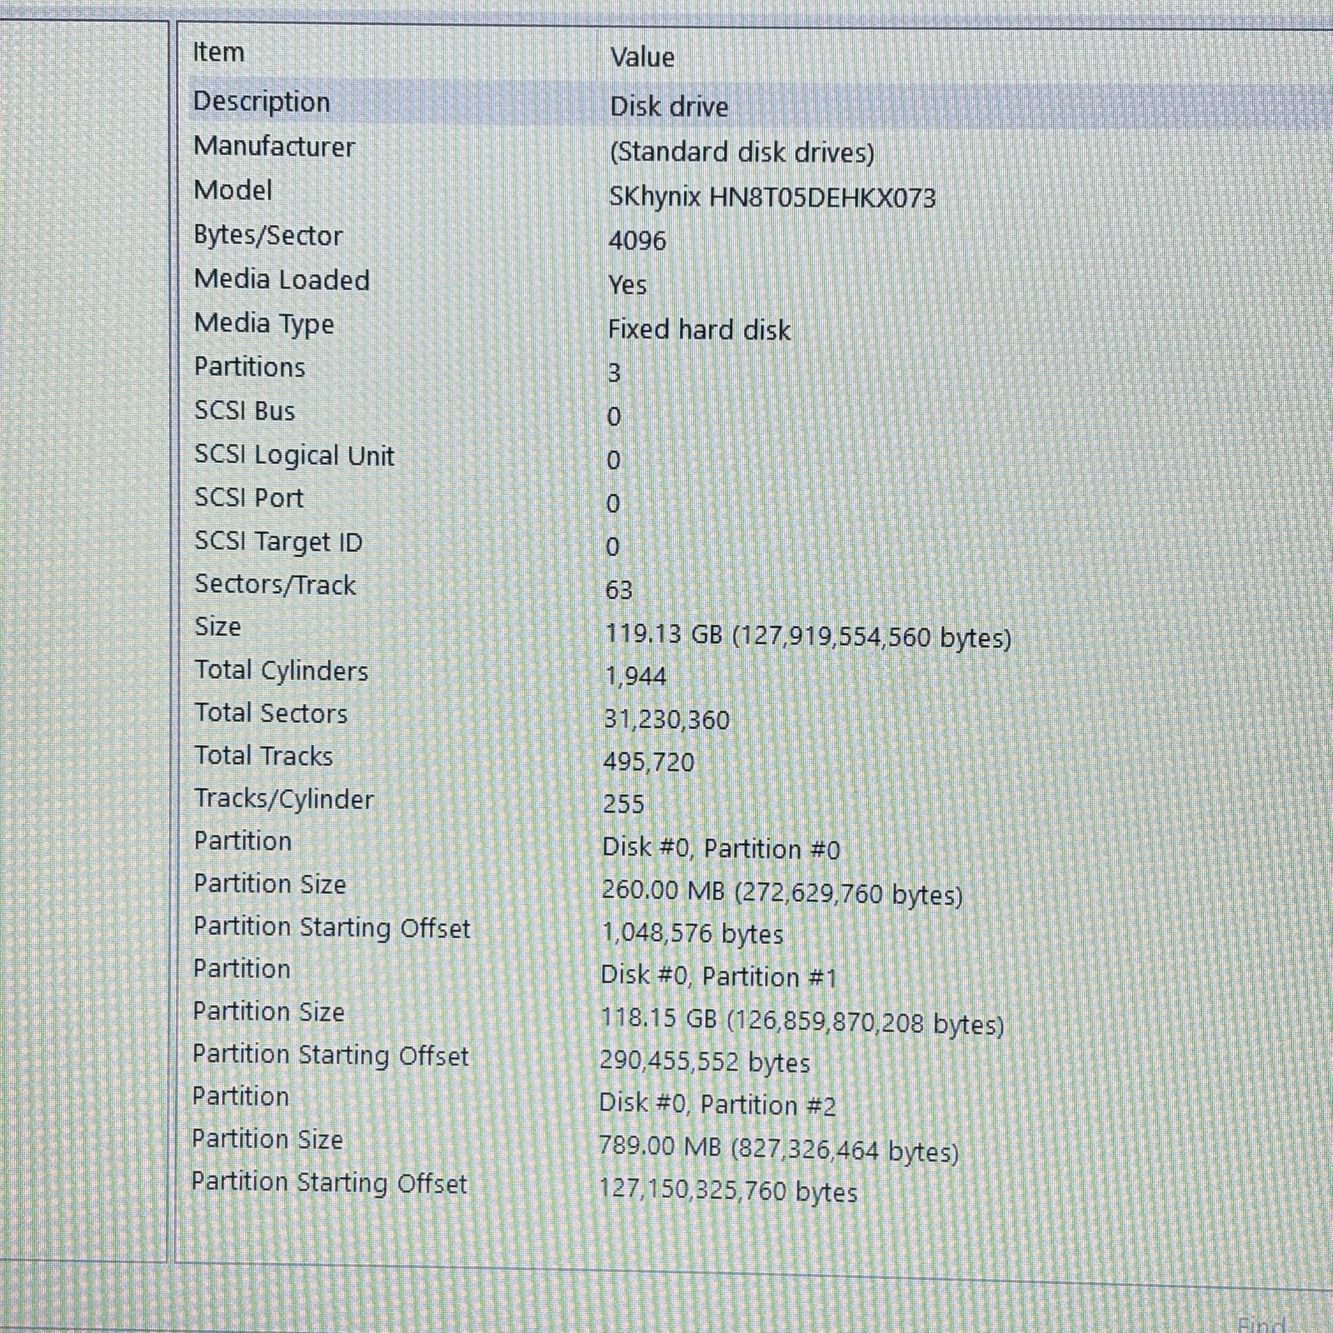Click the Item column header
The image size is (1333, 1333).
click(218, 52)
